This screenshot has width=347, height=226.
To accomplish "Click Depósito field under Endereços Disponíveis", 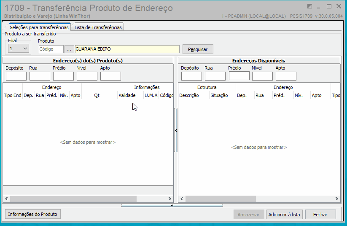I will click(191, 76).
